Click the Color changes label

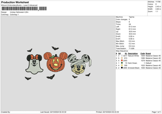coord(122,19)
